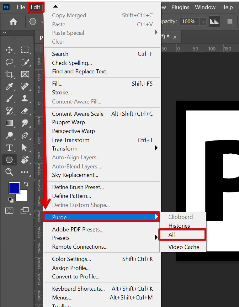Select the Clone Stamp tool
Image resolution: width=239 pixels, height=307 pixels.
pos(25,99)
